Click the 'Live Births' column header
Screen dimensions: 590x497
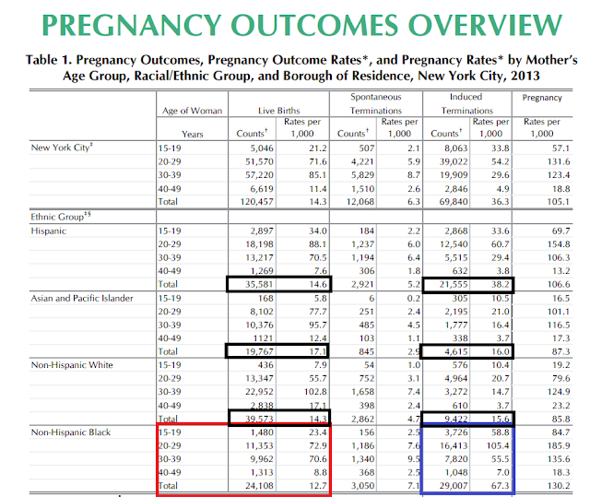coord(278,111)
